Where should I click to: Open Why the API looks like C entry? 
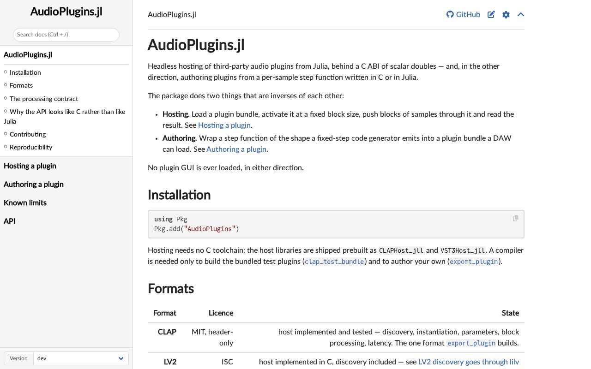[x=65, y=116]
